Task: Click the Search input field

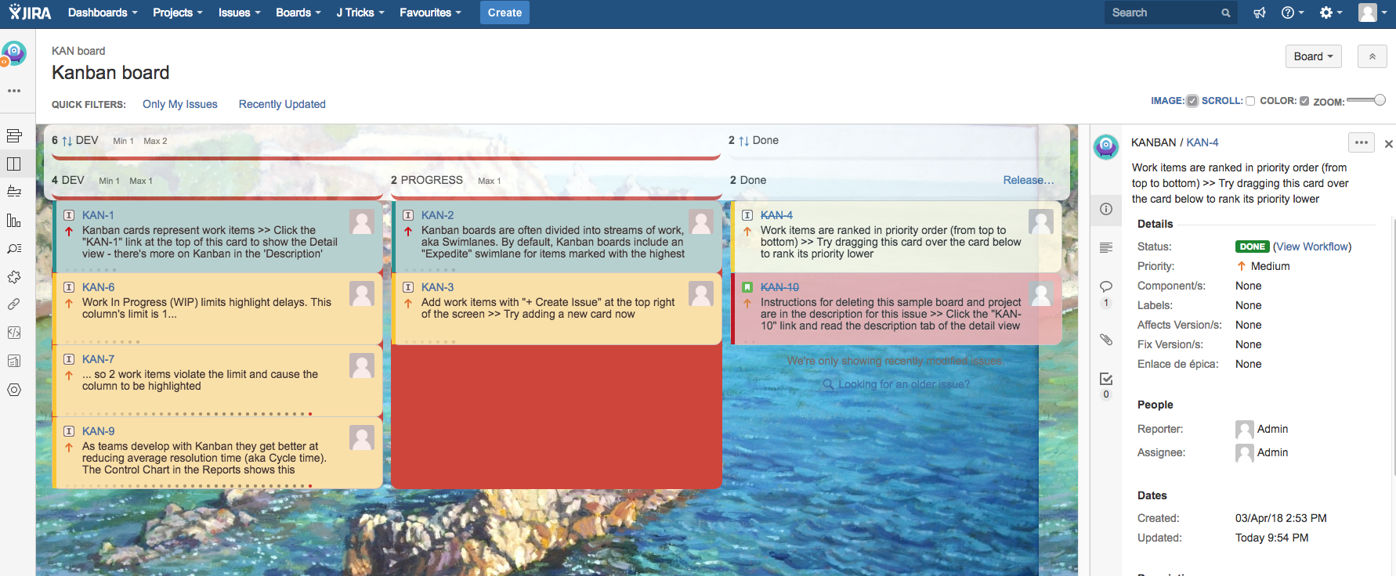Action: (1163, 13)
